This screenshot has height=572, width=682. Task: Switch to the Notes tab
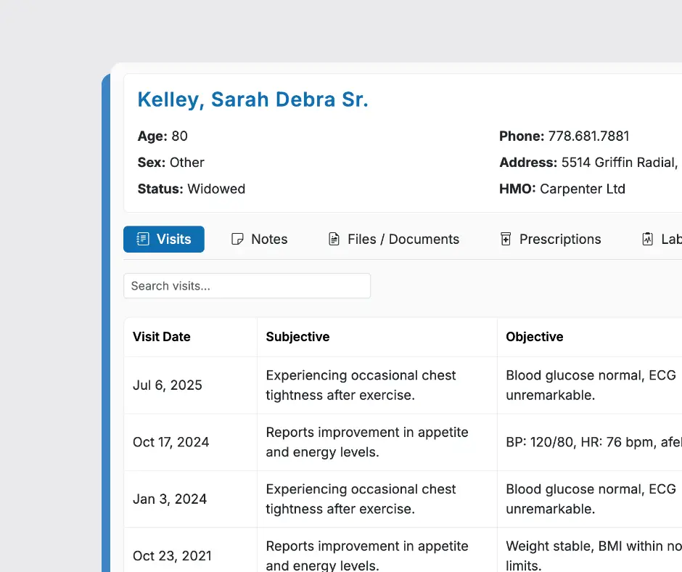click(268, 240)
